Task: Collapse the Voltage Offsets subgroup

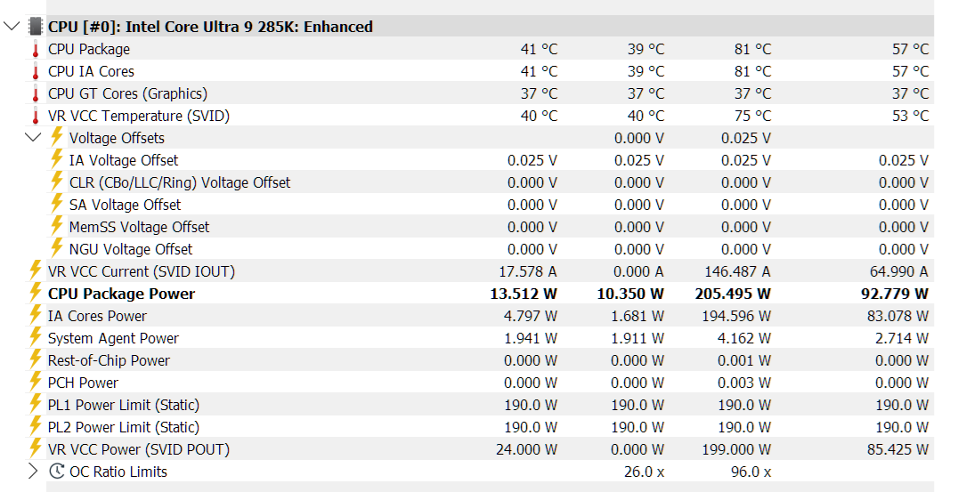Action: tap(33, 137)
